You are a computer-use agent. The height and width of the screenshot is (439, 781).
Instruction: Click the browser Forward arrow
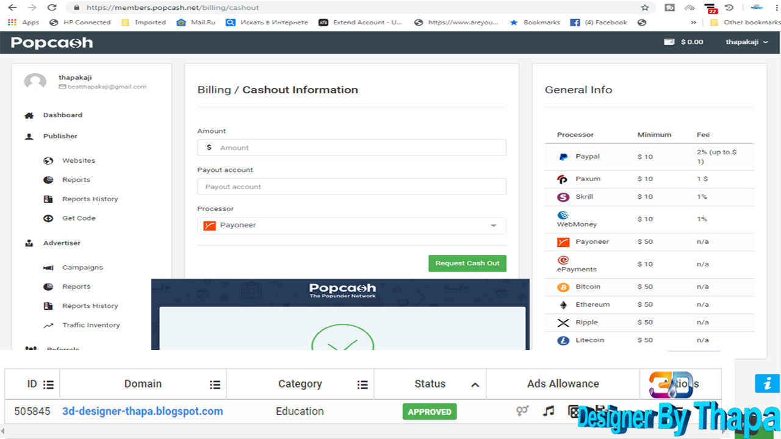32,8
